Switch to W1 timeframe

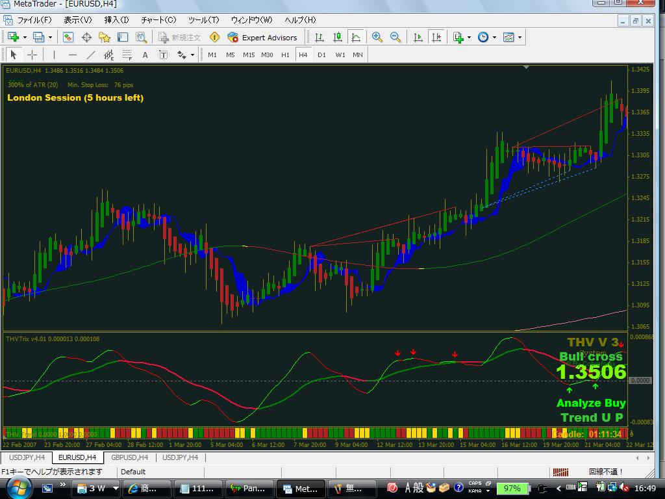(x=340, y=55)
